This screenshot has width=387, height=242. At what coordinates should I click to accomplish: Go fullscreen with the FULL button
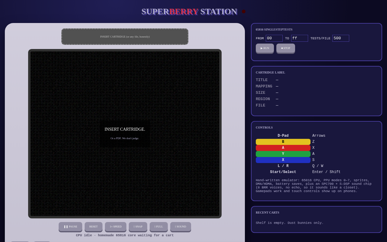pyautogui.click(x=159, y=227)
